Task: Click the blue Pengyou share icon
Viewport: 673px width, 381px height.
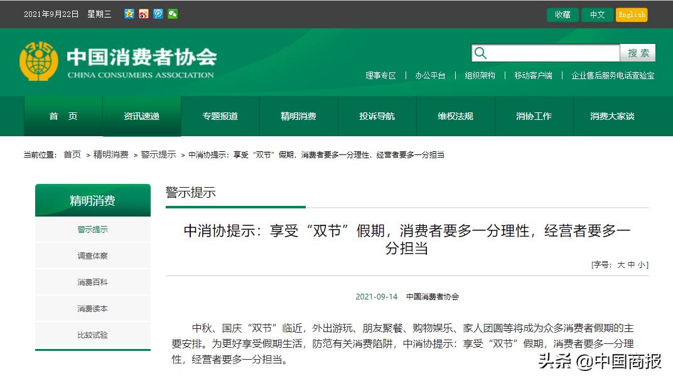Action: click(x=158, y=13)
